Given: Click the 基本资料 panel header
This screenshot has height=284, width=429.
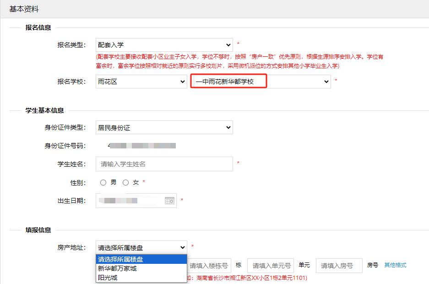Looking at the screenshot, I should (24, 9).
